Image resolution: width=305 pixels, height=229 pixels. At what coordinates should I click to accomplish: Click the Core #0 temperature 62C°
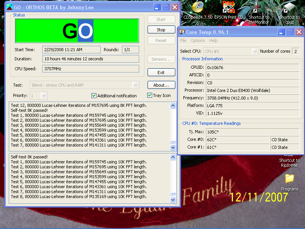pyautogui.click(x=238, y=140)
